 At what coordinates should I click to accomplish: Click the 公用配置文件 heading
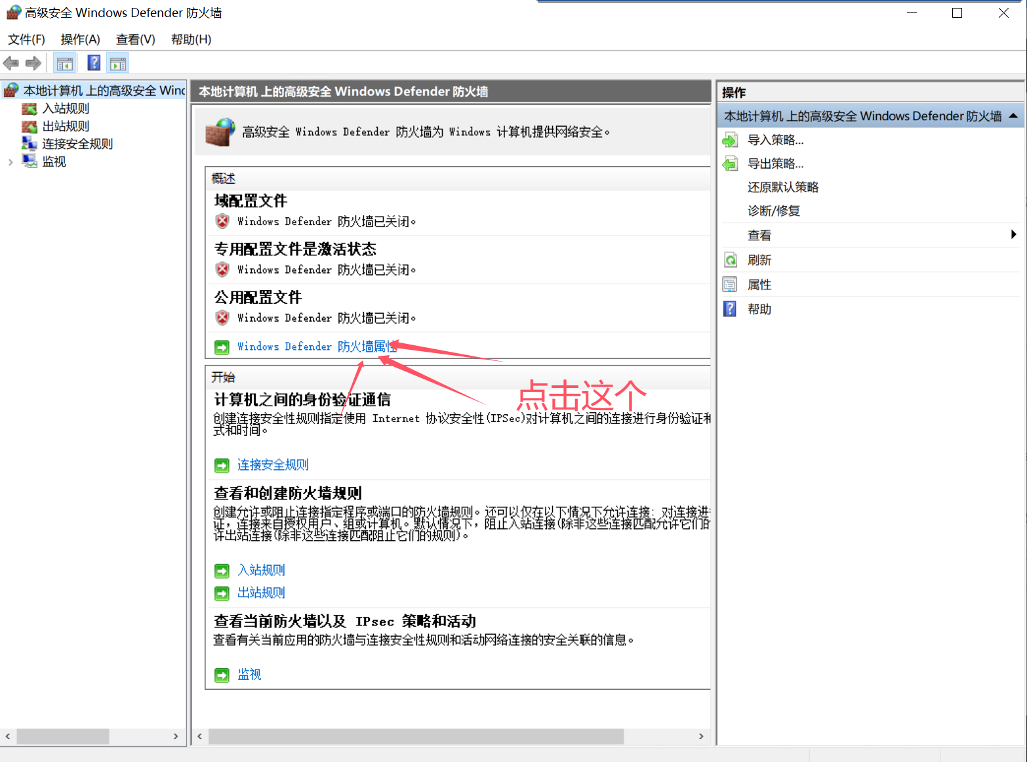(x=258, y=297)
